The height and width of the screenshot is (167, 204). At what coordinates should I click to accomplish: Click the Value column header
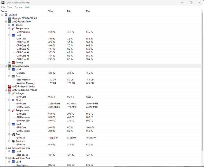pyautogui.click(x=57, y=11)
